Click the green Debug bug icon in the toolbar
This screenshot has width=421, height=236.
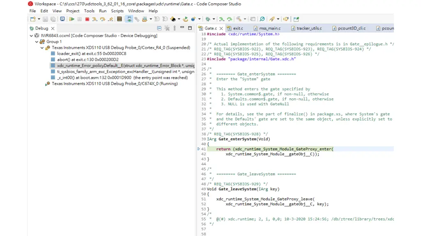point(208,19)
